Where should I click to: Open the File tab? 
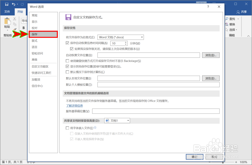pos(7,12)
